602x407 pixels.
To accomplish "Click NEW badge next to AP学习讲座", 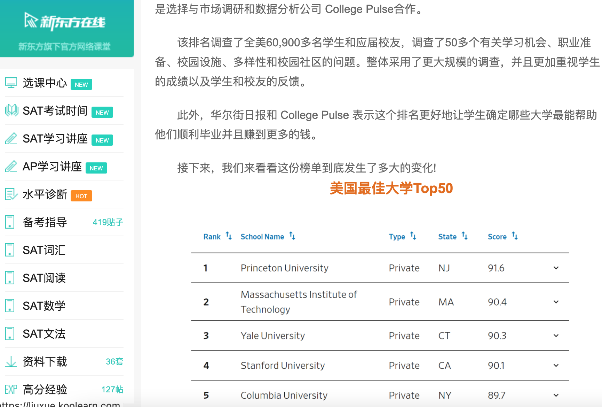I will coord(96,168).
